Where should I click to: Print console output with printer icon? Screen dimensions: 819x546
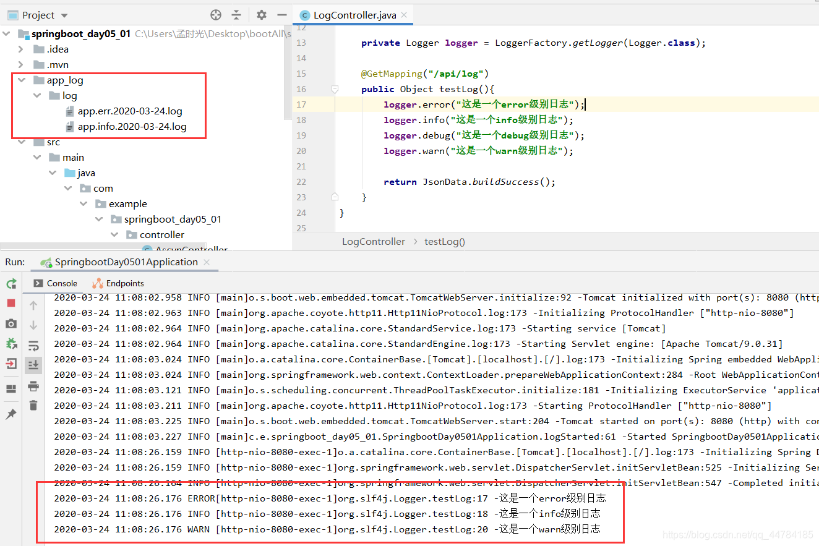tap(33, 386)
